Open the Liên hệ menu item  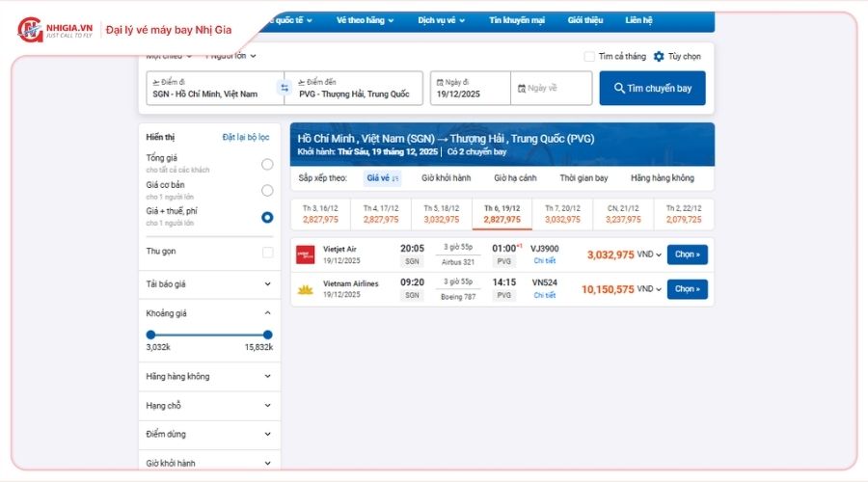coord(638,20)
